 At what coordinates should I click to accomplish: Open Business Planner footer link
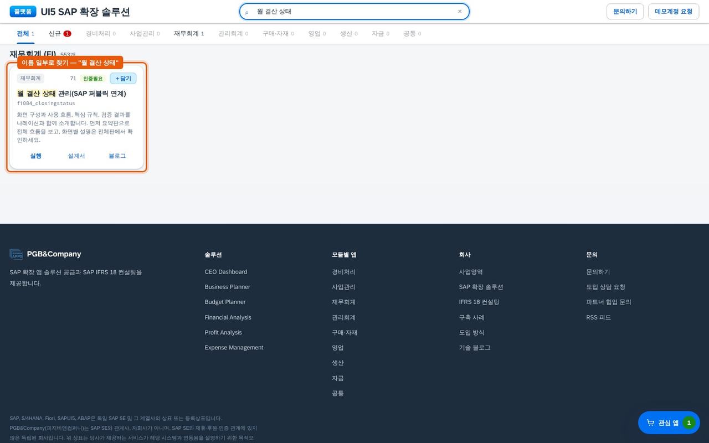227,287
